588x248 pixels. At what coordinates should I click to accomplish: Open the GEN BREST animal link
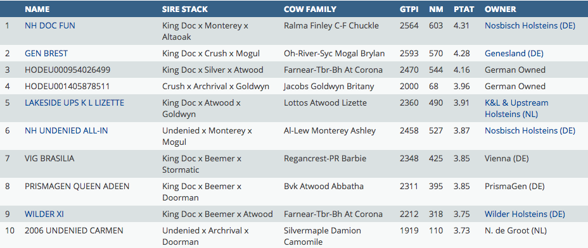pyautogui.click(x=46, y=54)
